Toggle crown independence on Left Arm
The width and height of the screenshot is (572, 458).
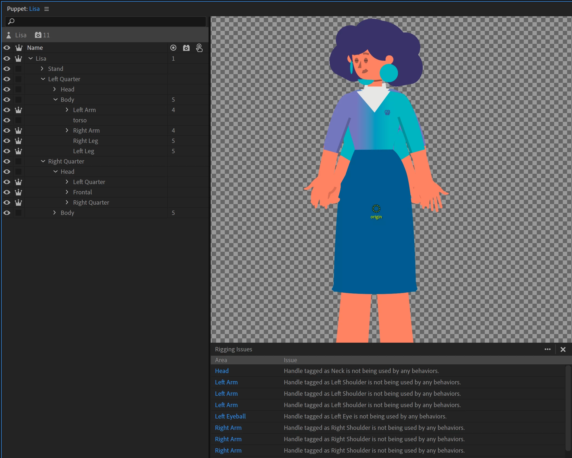pos(18,110)
